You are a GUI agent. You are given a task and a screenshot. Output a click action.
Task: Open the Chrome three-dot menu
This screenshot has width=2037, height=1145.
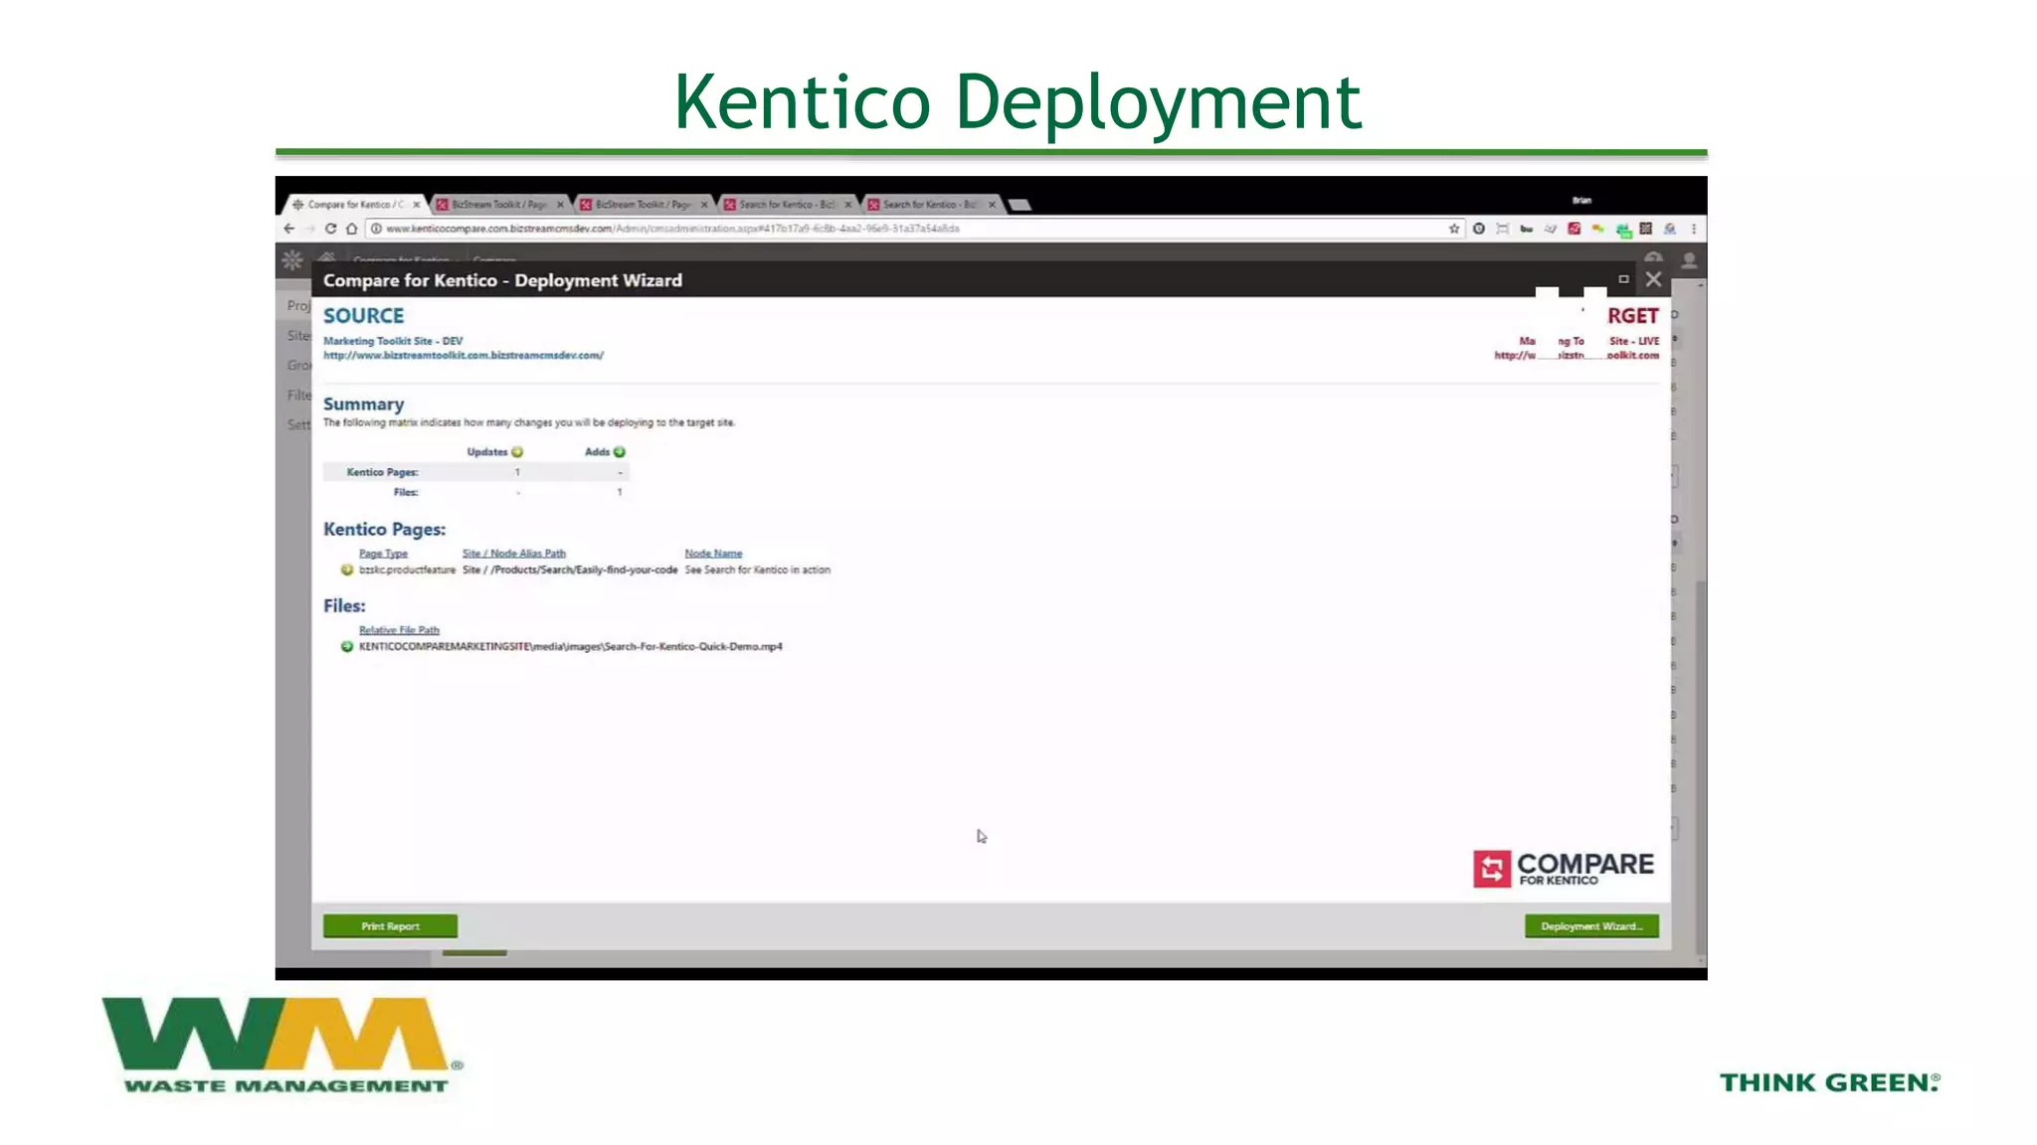click(x=1694, y=229)
